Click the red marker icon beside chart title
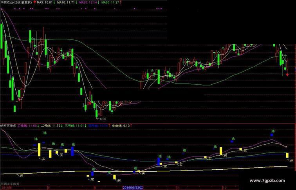Screen dimensions: 296x190 35,2
